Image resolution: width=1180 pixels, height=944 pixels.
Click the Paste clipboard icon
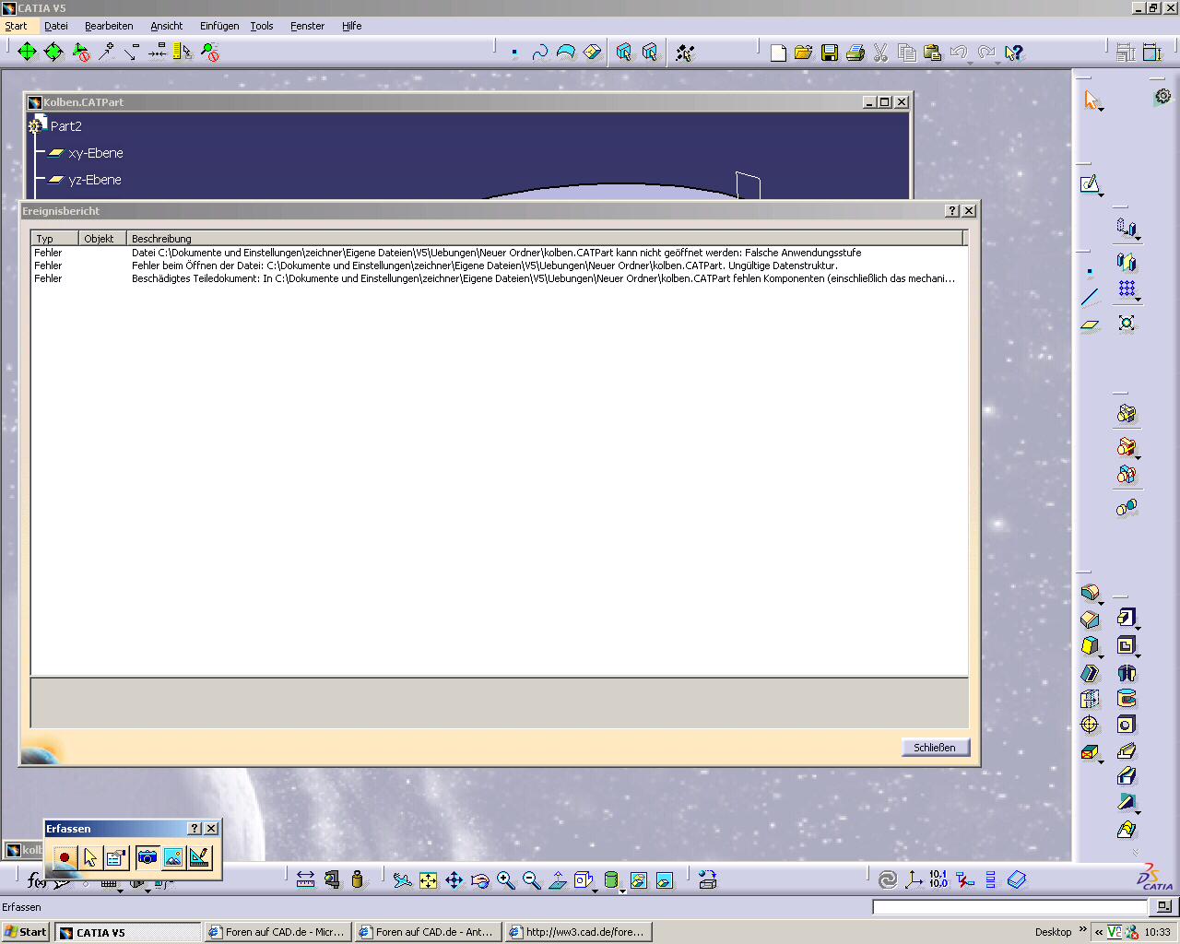pos(933,53)
